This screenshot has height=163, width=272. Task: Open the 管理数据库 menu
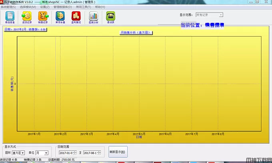tap(63, 7)
